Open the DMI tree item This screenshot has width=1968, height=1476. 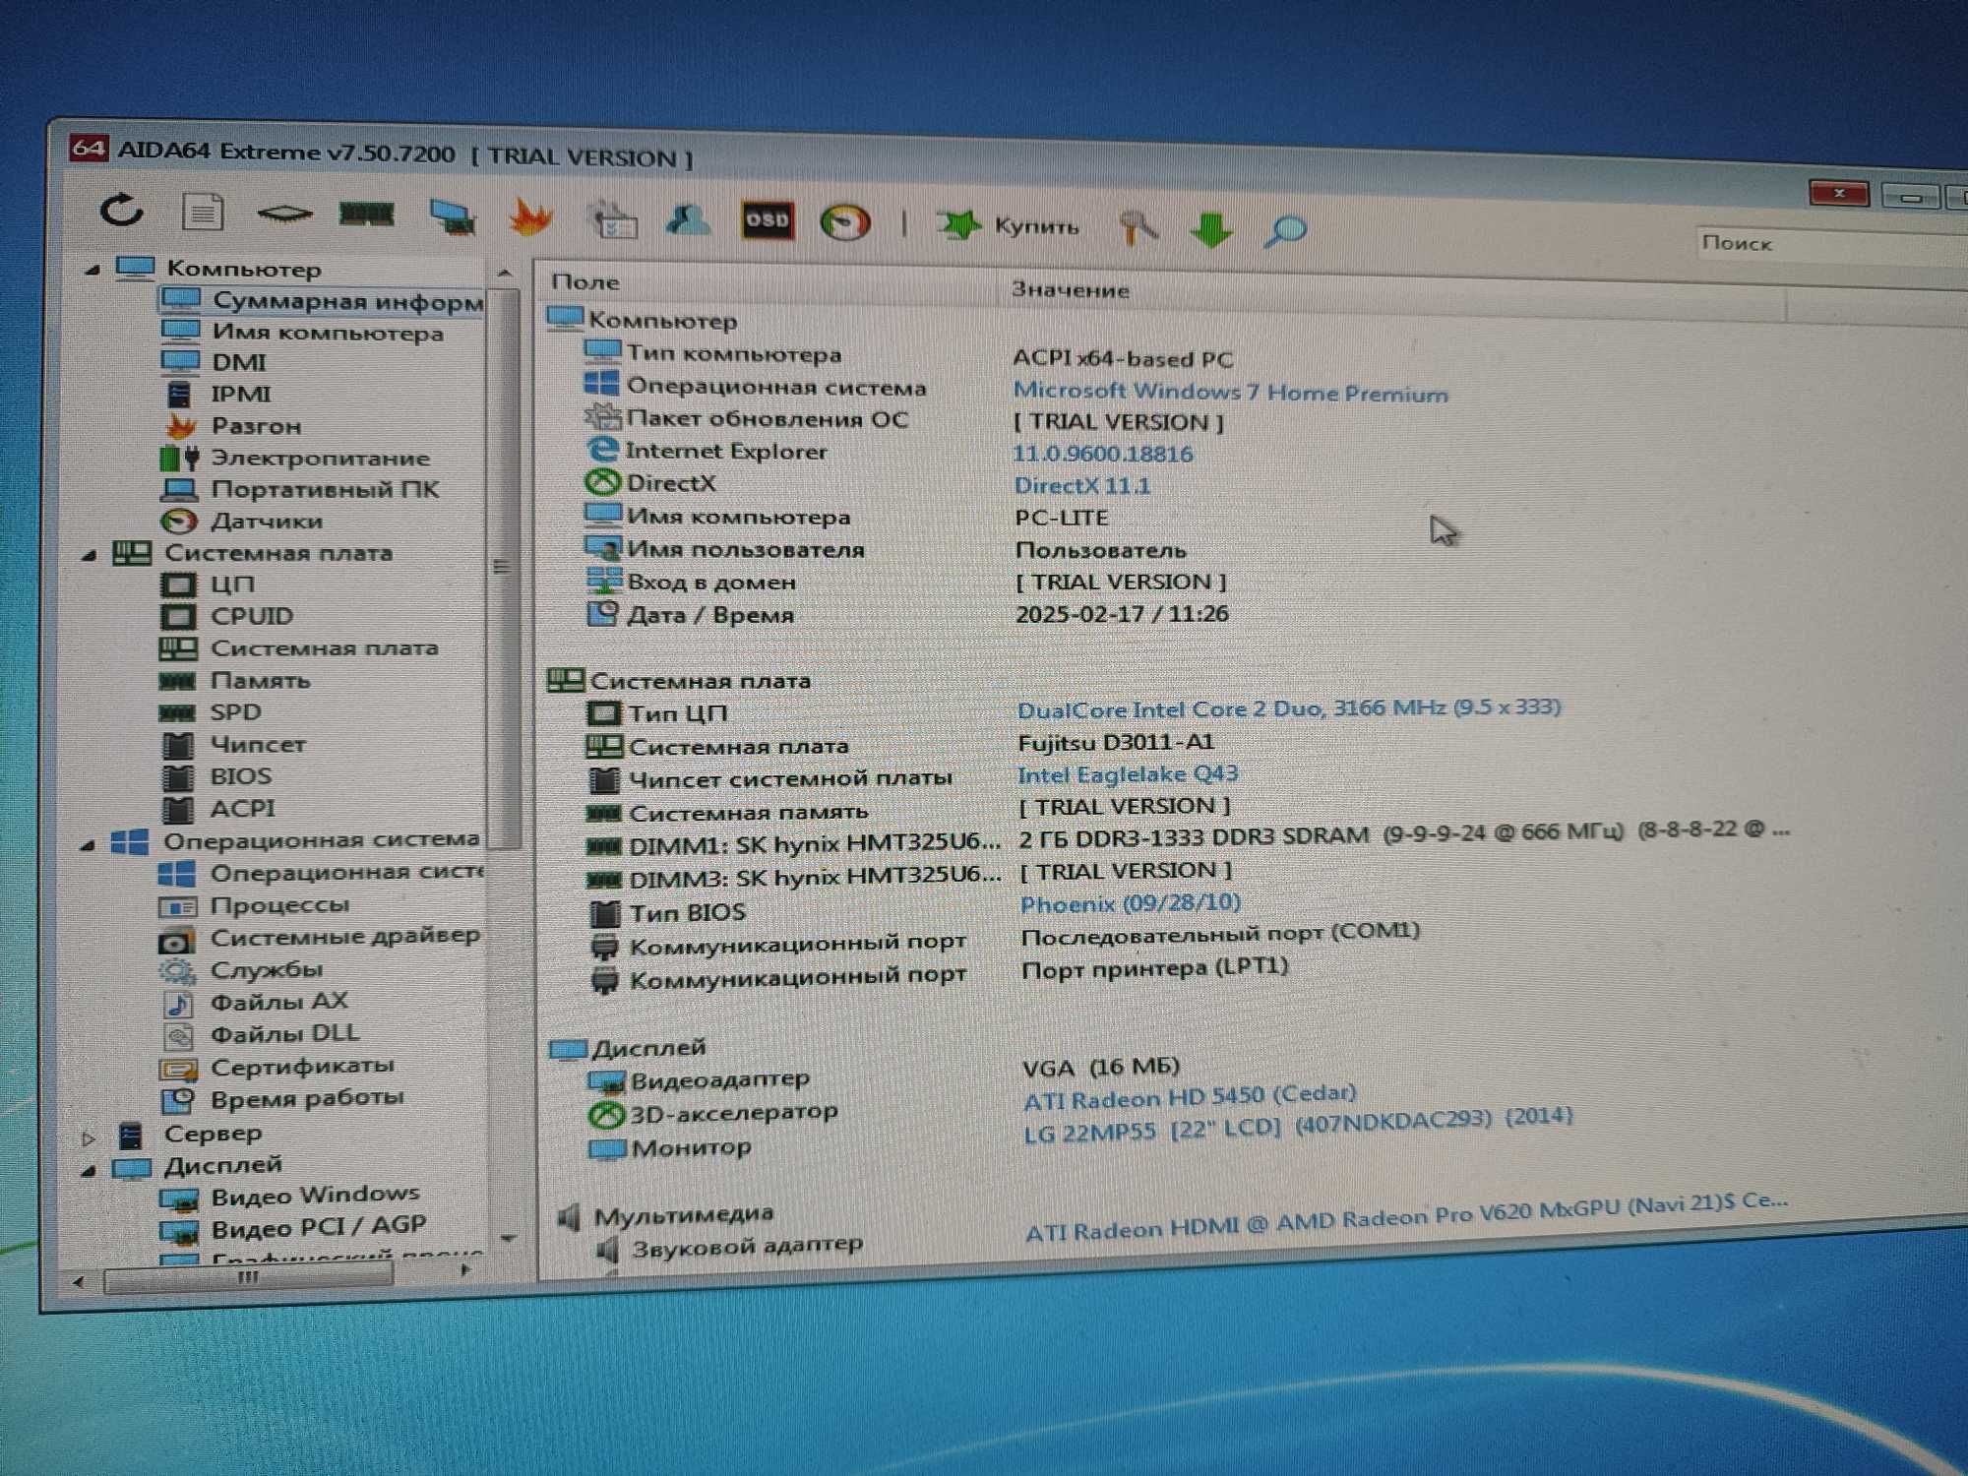(x=214, y=362)
